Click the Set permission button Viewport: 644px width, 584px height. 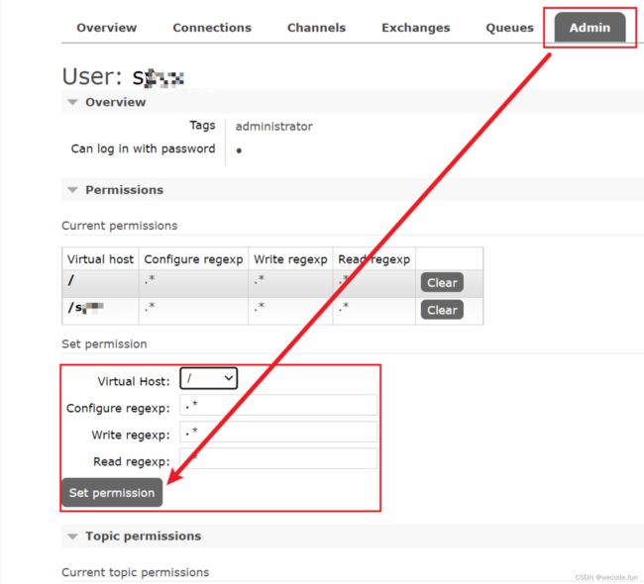point(112,493)
